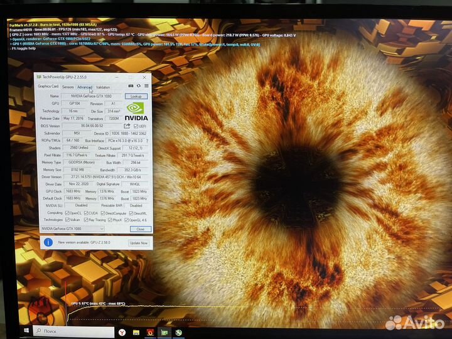Click the Update Now button
The height and width of the screenshot is (339, 452).
(139, 243)
